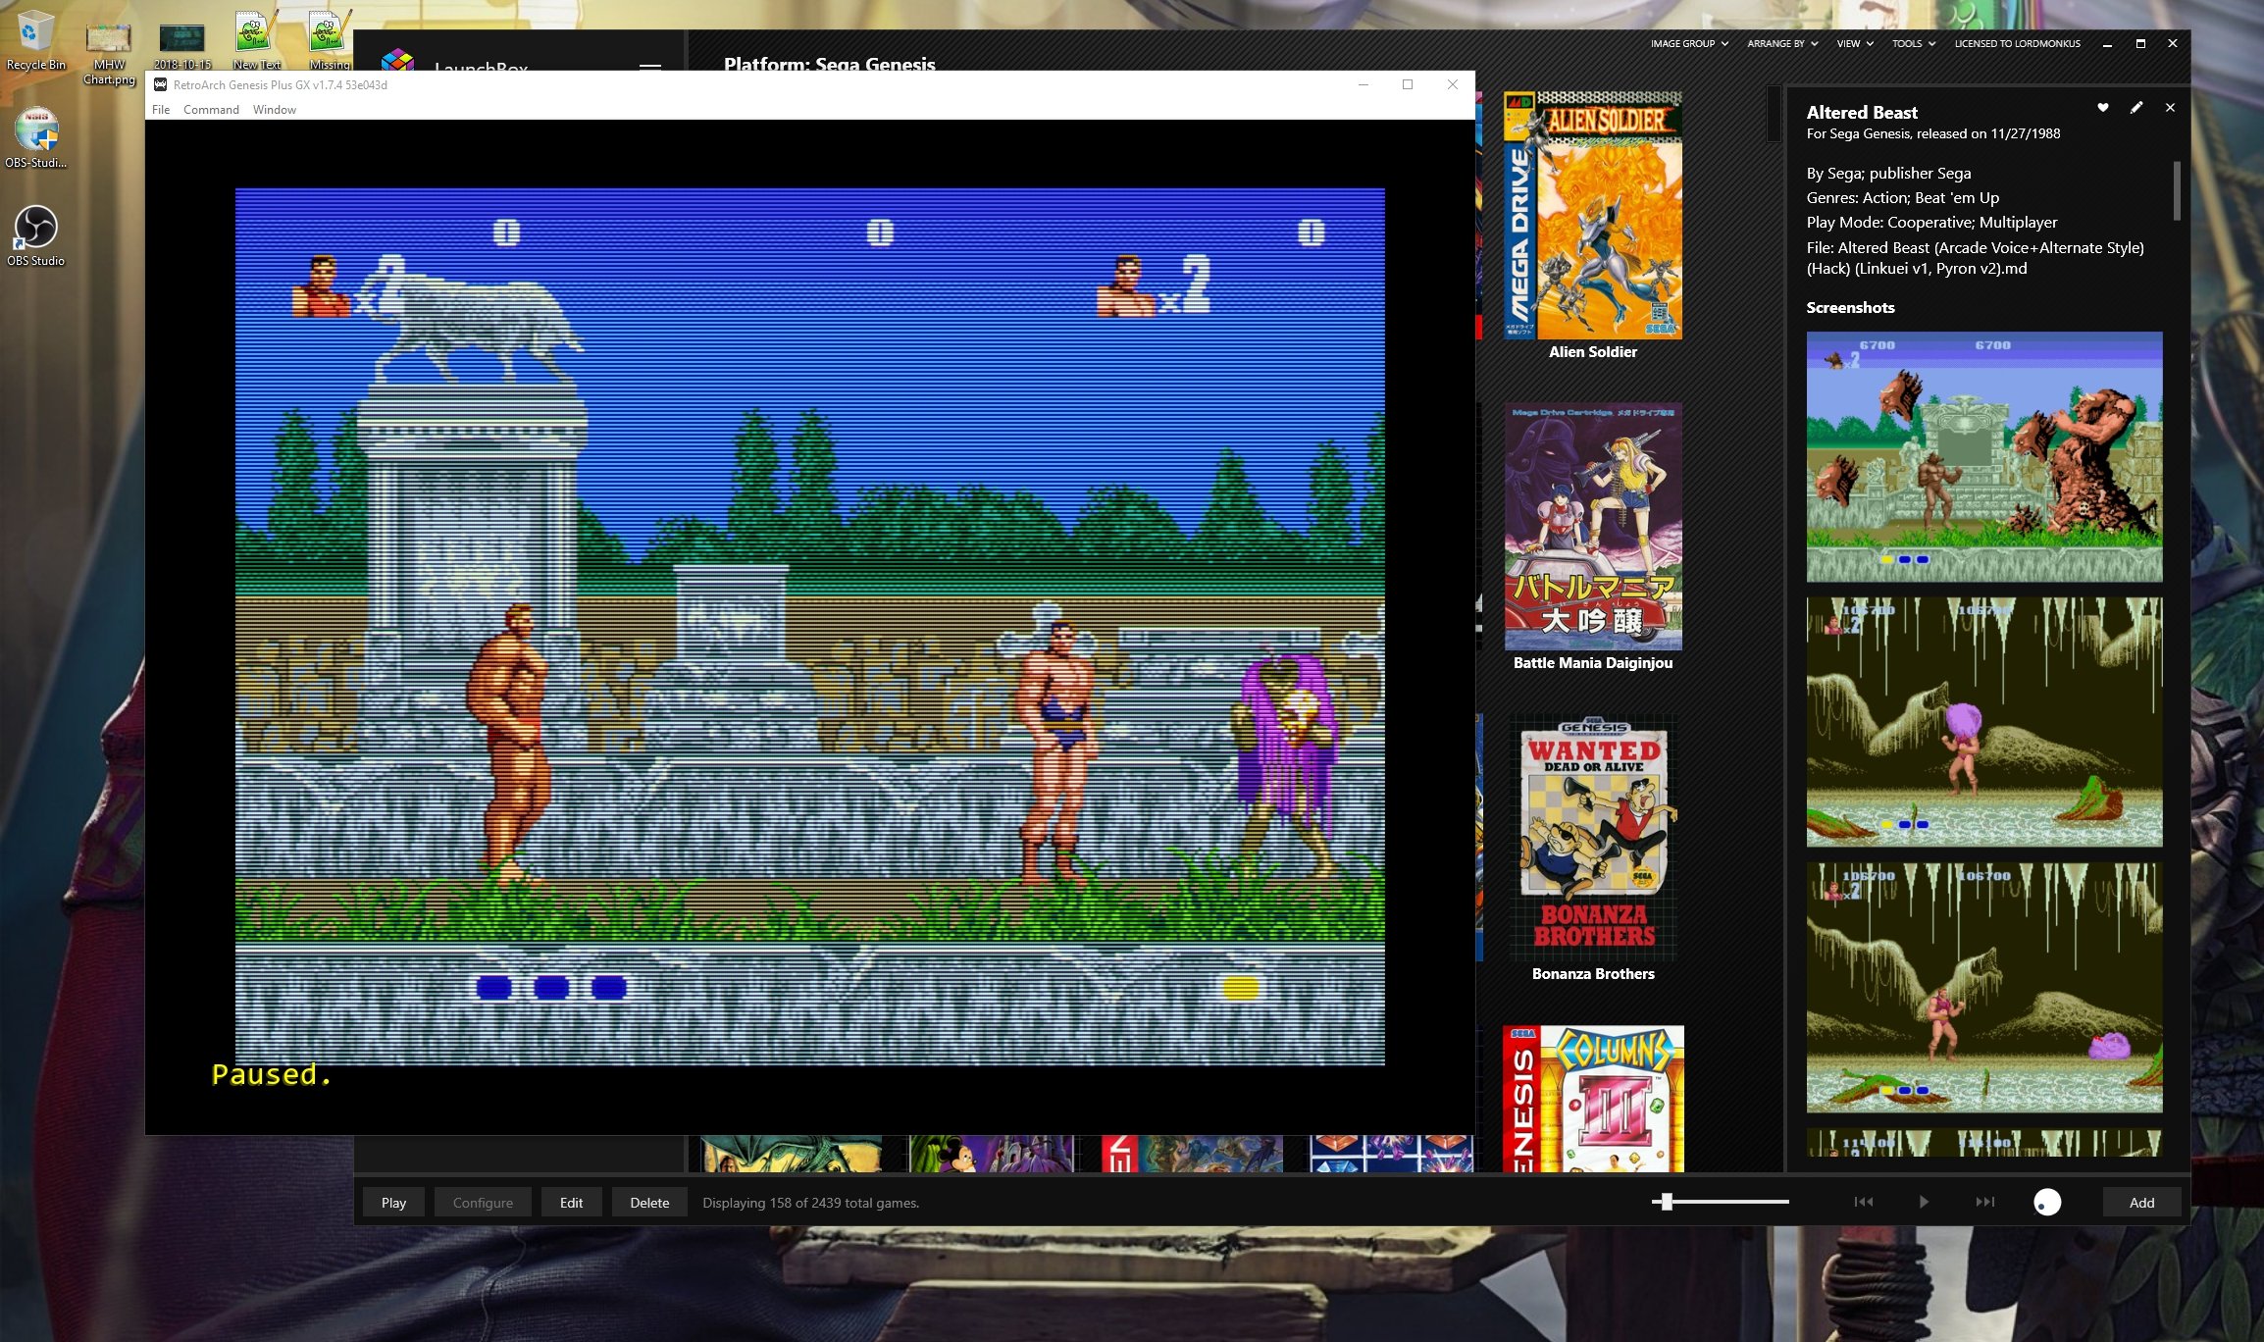Click the Edit button in bottom bar

click(571, 1203)
